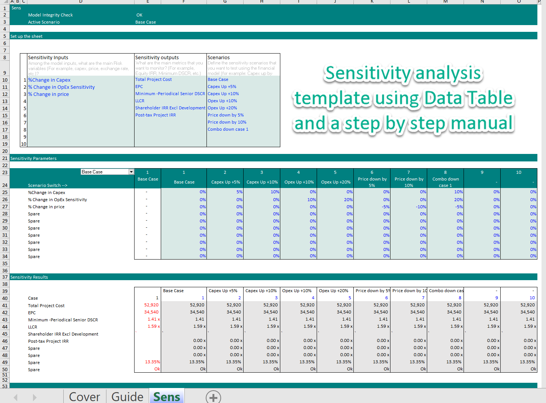Switch to the Cover sheet tab
Viewport: 546px width, 403px height.
tap(84, 397)
